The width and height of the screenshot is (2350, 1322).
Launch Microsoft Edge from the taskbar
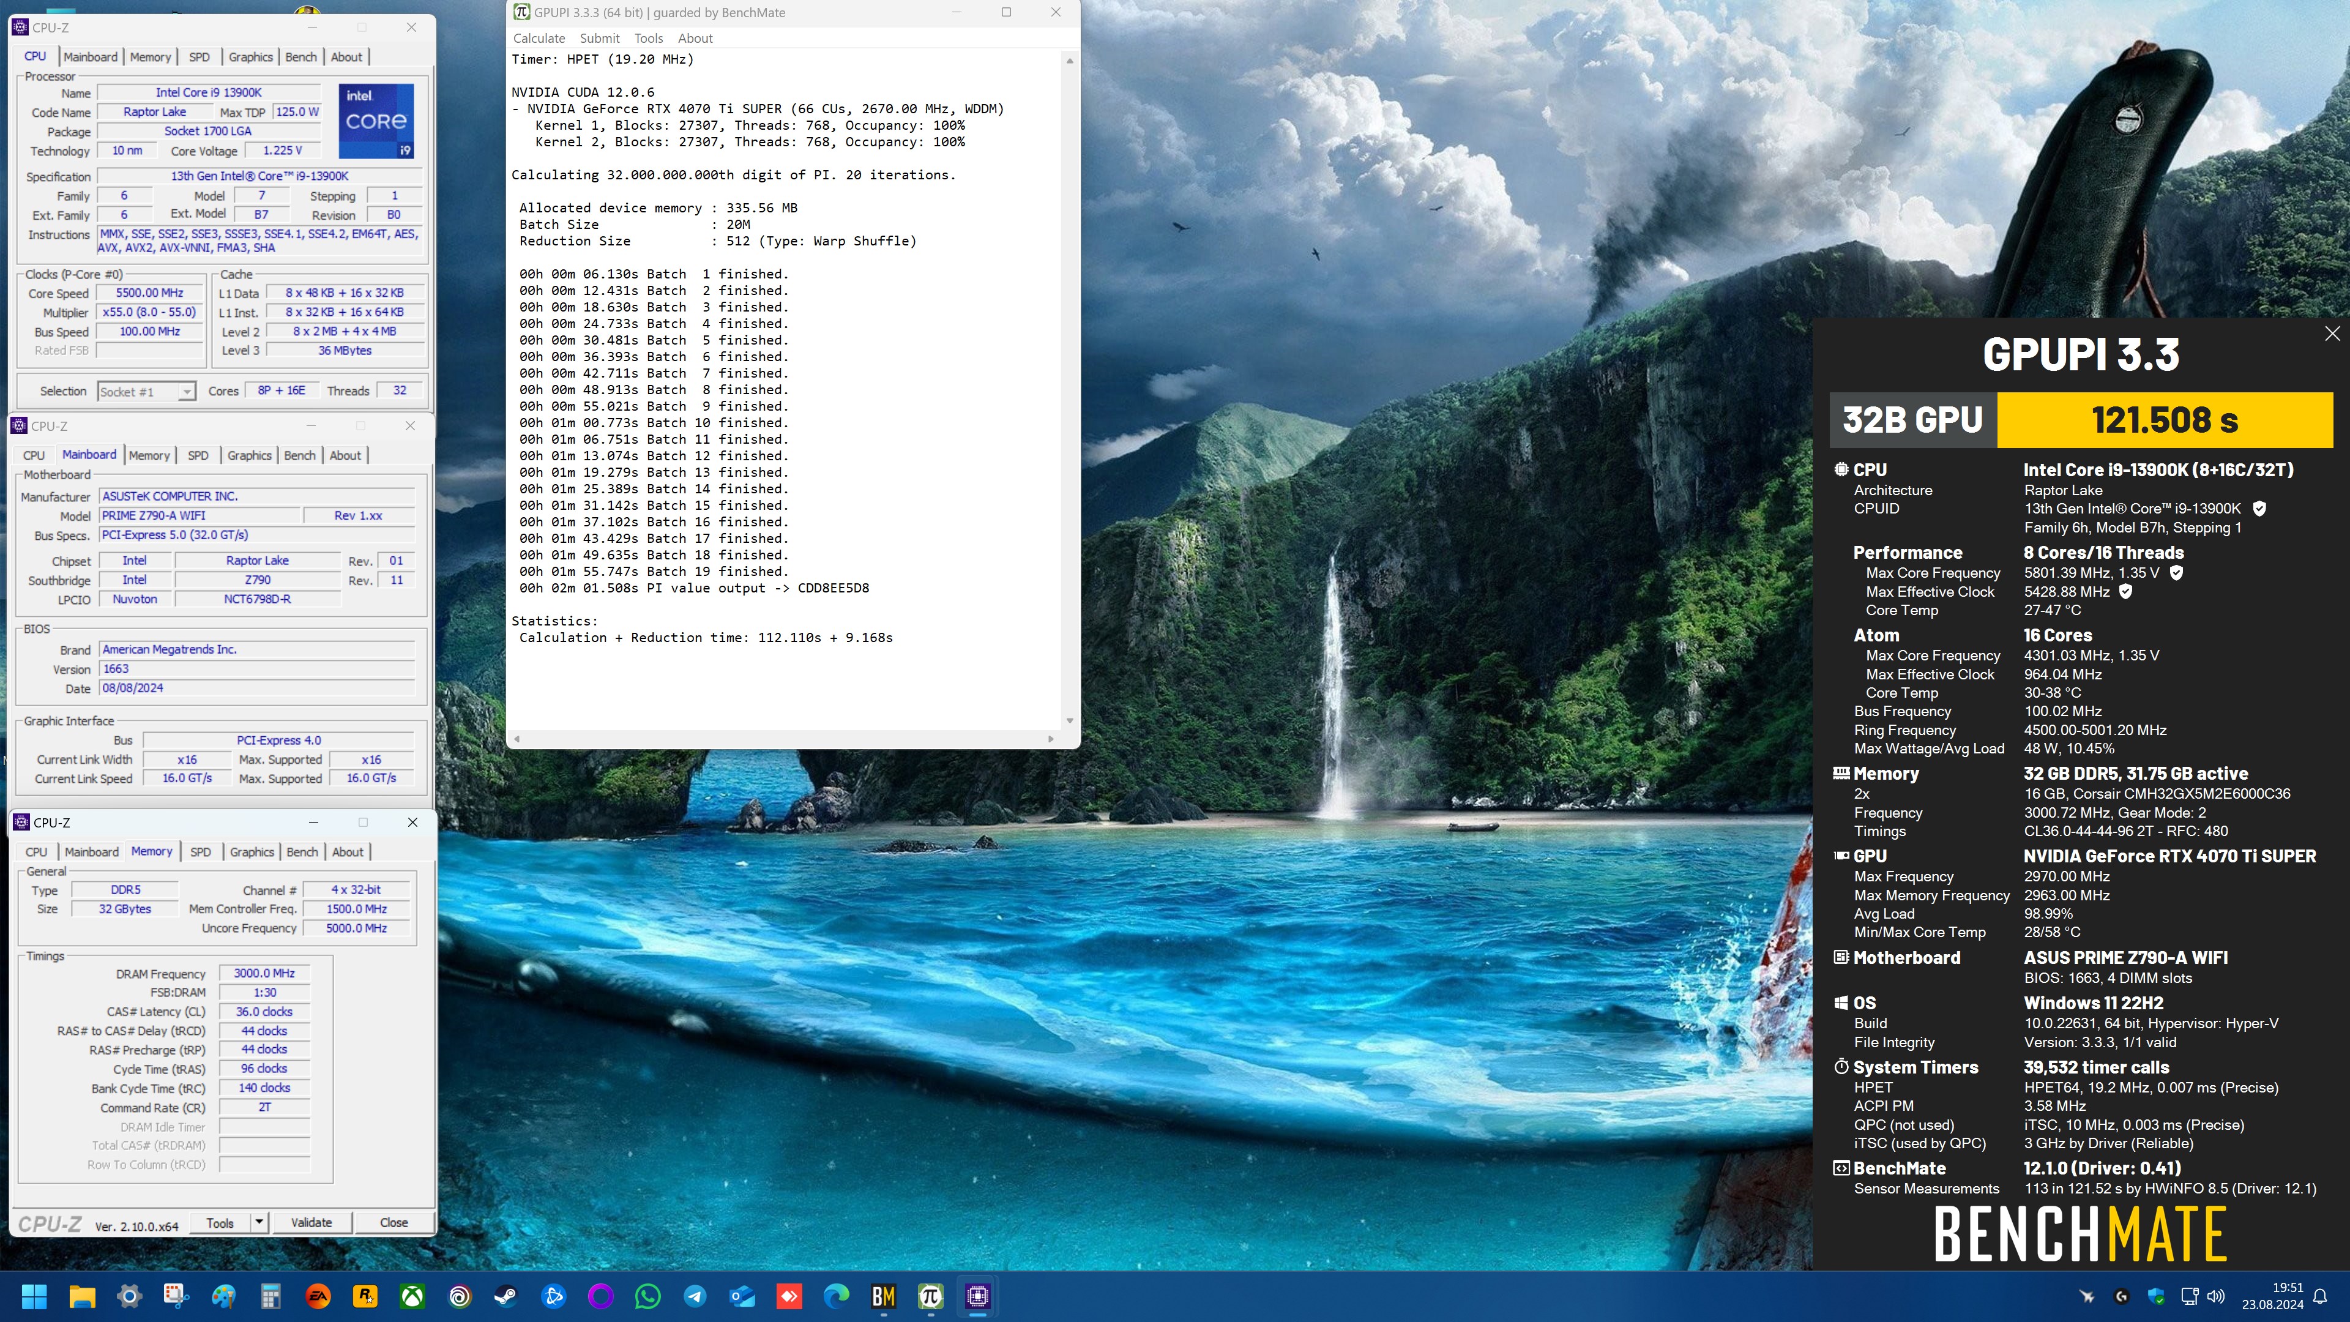pos(837,1296)
